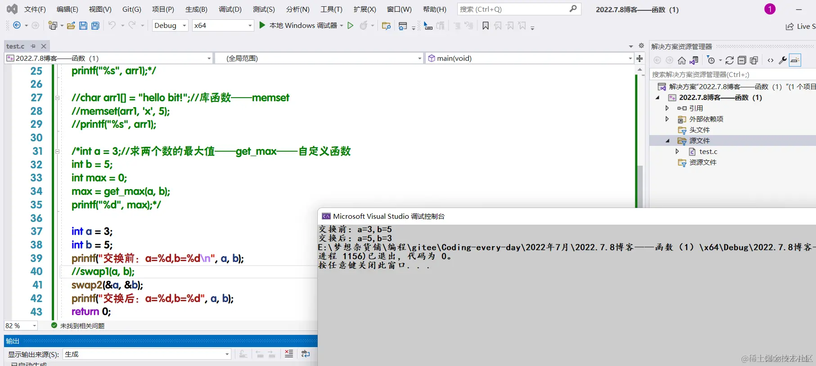This screenshot has width=816, height=366.
Task: Open the x64 platform dropdown
Action: click(223, 26)
